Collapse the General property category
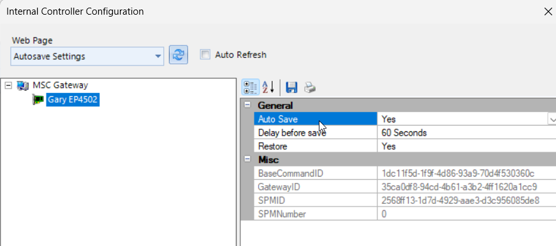 pos(247,105)
